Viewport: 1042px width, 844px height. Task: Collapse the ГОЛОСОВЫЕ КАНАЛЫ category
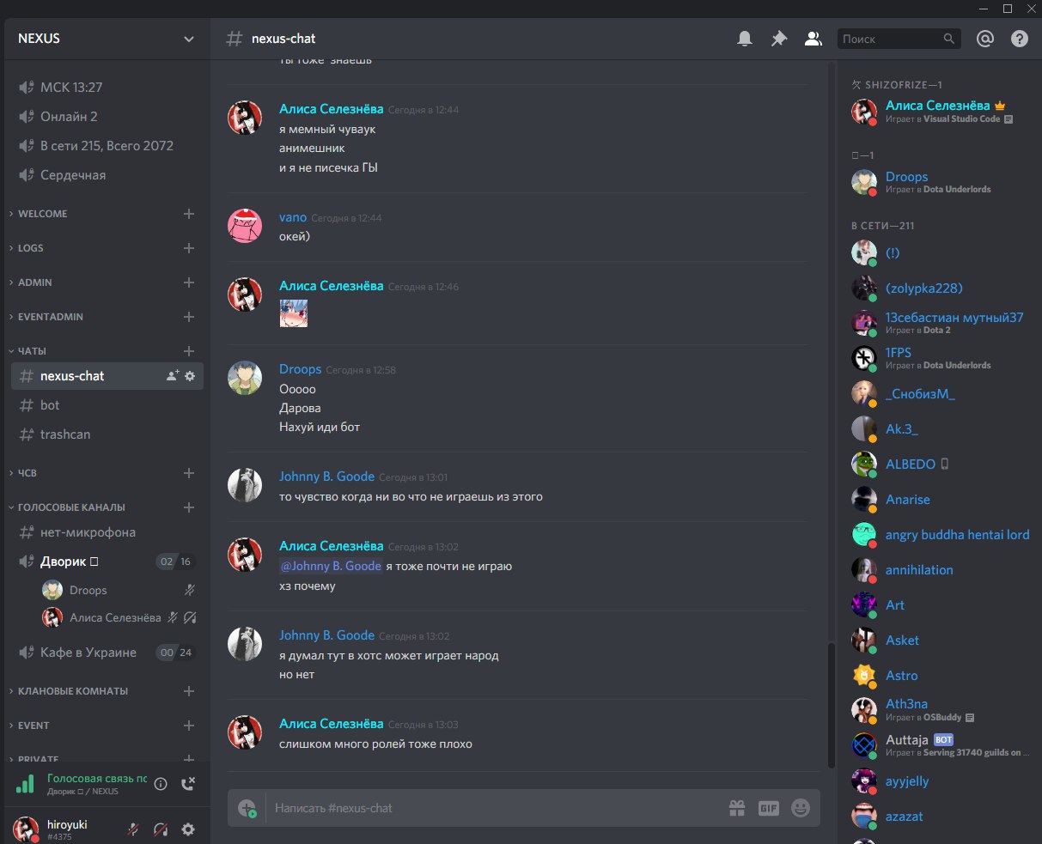(71, 507)
